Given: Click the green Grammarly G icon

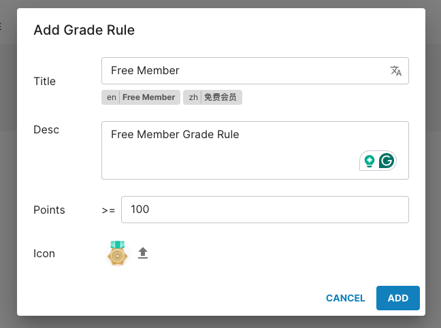Looking at the screenshot, I should (387, 161).
